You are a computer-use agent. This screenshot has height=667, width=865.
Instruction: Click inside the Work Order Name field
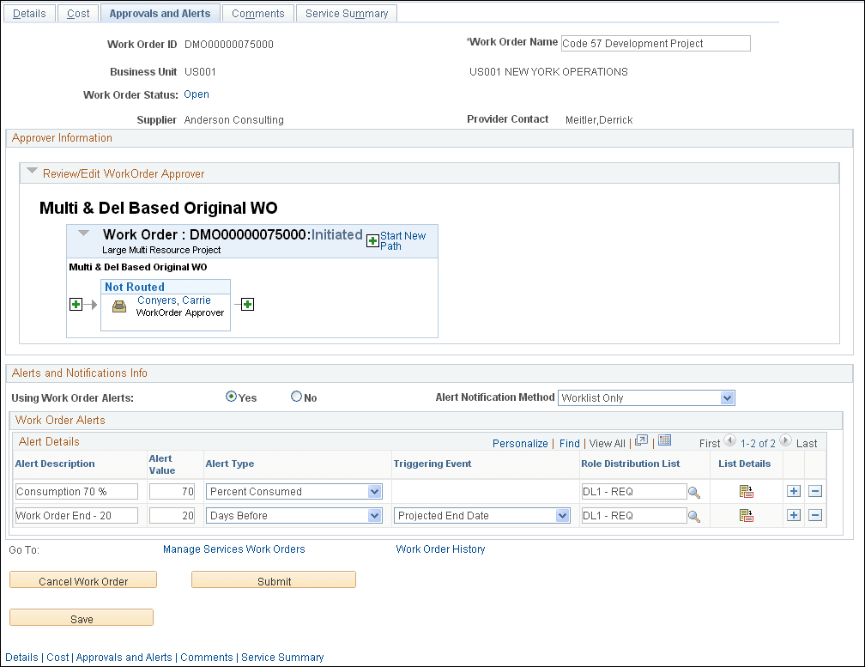pyautogui.click(x=655, y=43)
